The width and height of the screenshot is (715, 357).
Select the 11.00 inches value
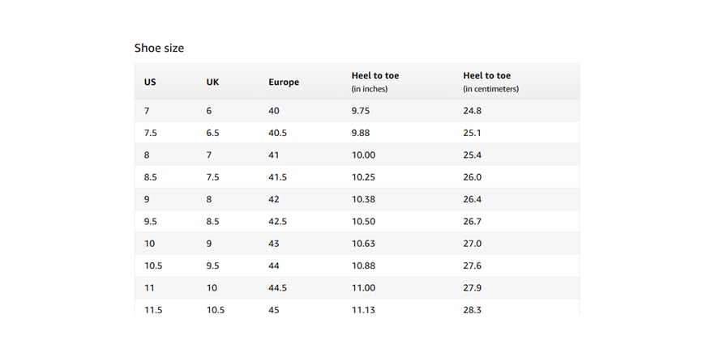click(x=362, y=287)
